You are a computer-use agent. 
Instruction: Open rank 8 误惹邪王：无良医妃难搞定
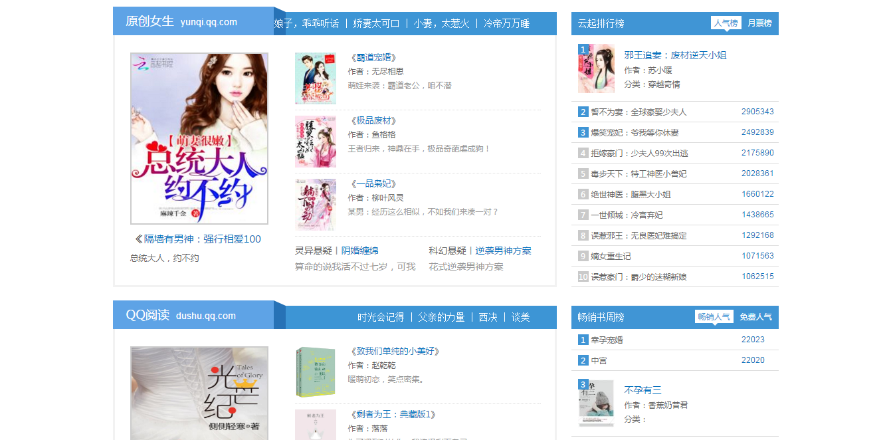click(639, 236)
